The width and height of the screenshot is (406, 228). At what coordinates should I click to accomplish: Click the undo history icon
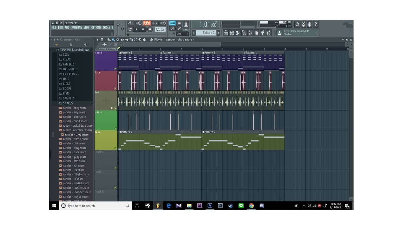(297, 24)
